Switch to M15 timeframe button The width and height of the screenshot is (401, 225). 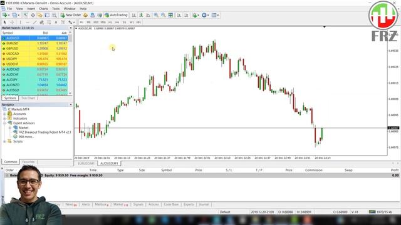pos(96,22)
